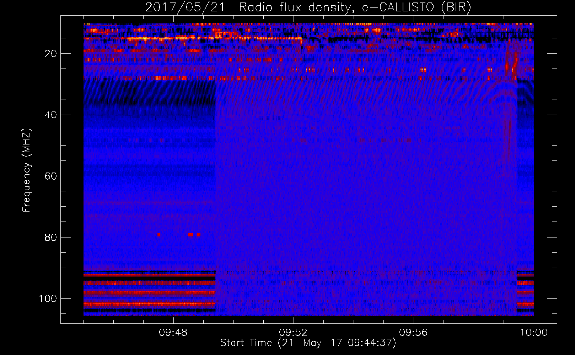Click the 80 frequency tick label
Screen dimensions: 575x355
pos(51,237)
